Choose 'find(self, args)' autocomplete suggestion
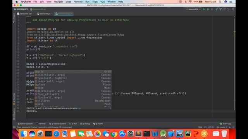The width and height of the screenshot is (248, 139). 73,98
